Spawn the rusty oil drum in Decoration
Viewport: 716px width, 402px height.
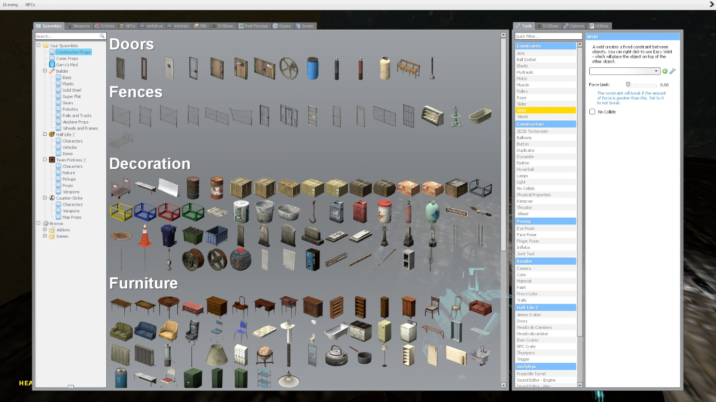pos(193,188)
